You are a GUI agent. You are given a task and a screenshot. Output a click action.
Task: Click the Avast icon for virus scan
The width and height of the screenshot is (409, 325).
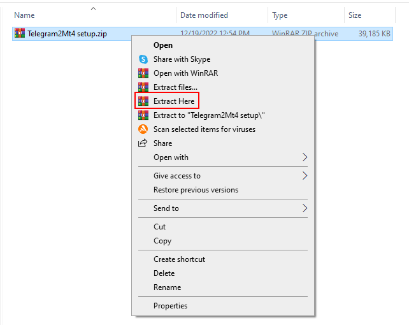(x=143, y=129)
